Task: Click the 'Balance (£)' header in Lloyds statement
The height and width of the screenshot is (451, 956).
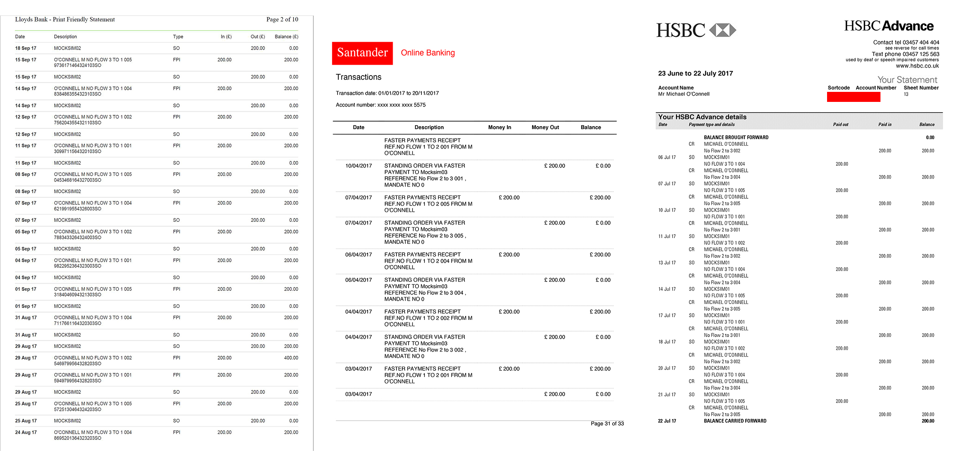Action: click(286, 37)
